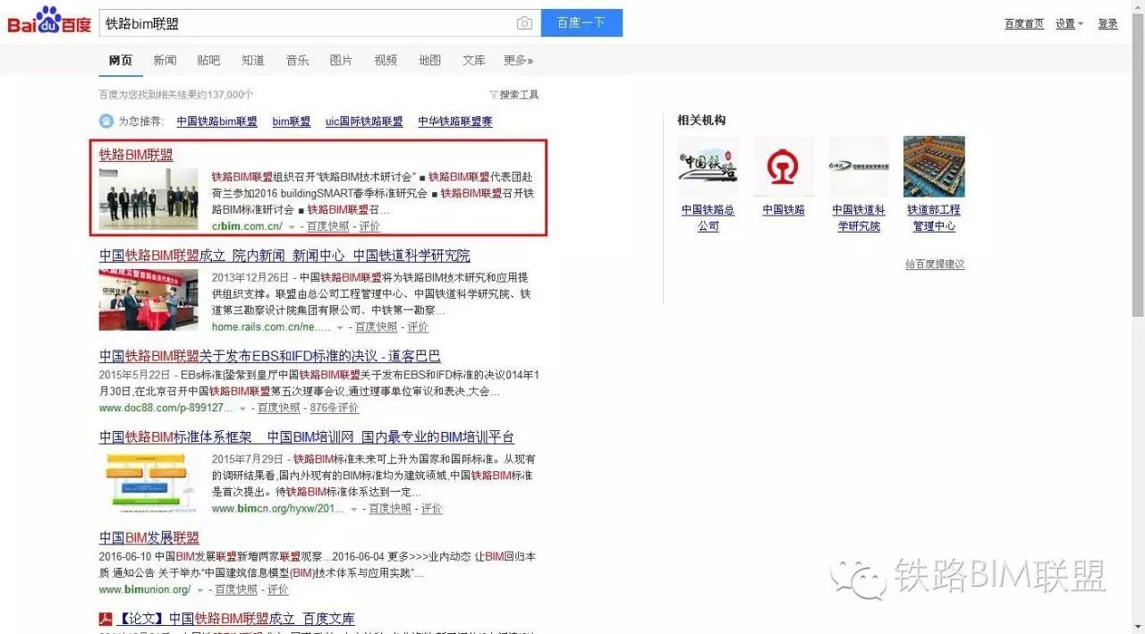The width and height of the screenshot is (1145, 634).
Task: Open 中国铁路BIM联盟成立 院内新闻 result
Action: 284,256
